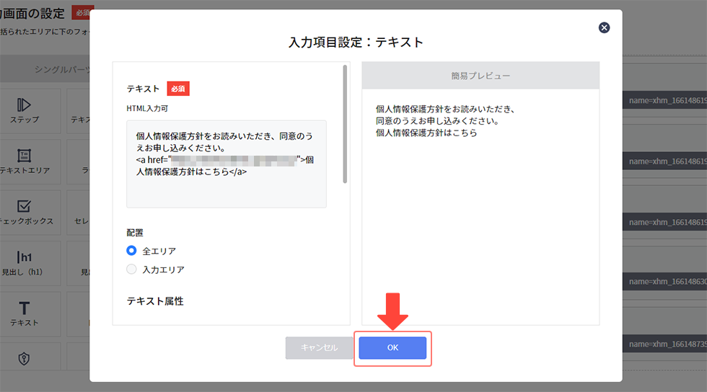
Task: Select the 全エリア radio option
Action: tap(131, 251)
